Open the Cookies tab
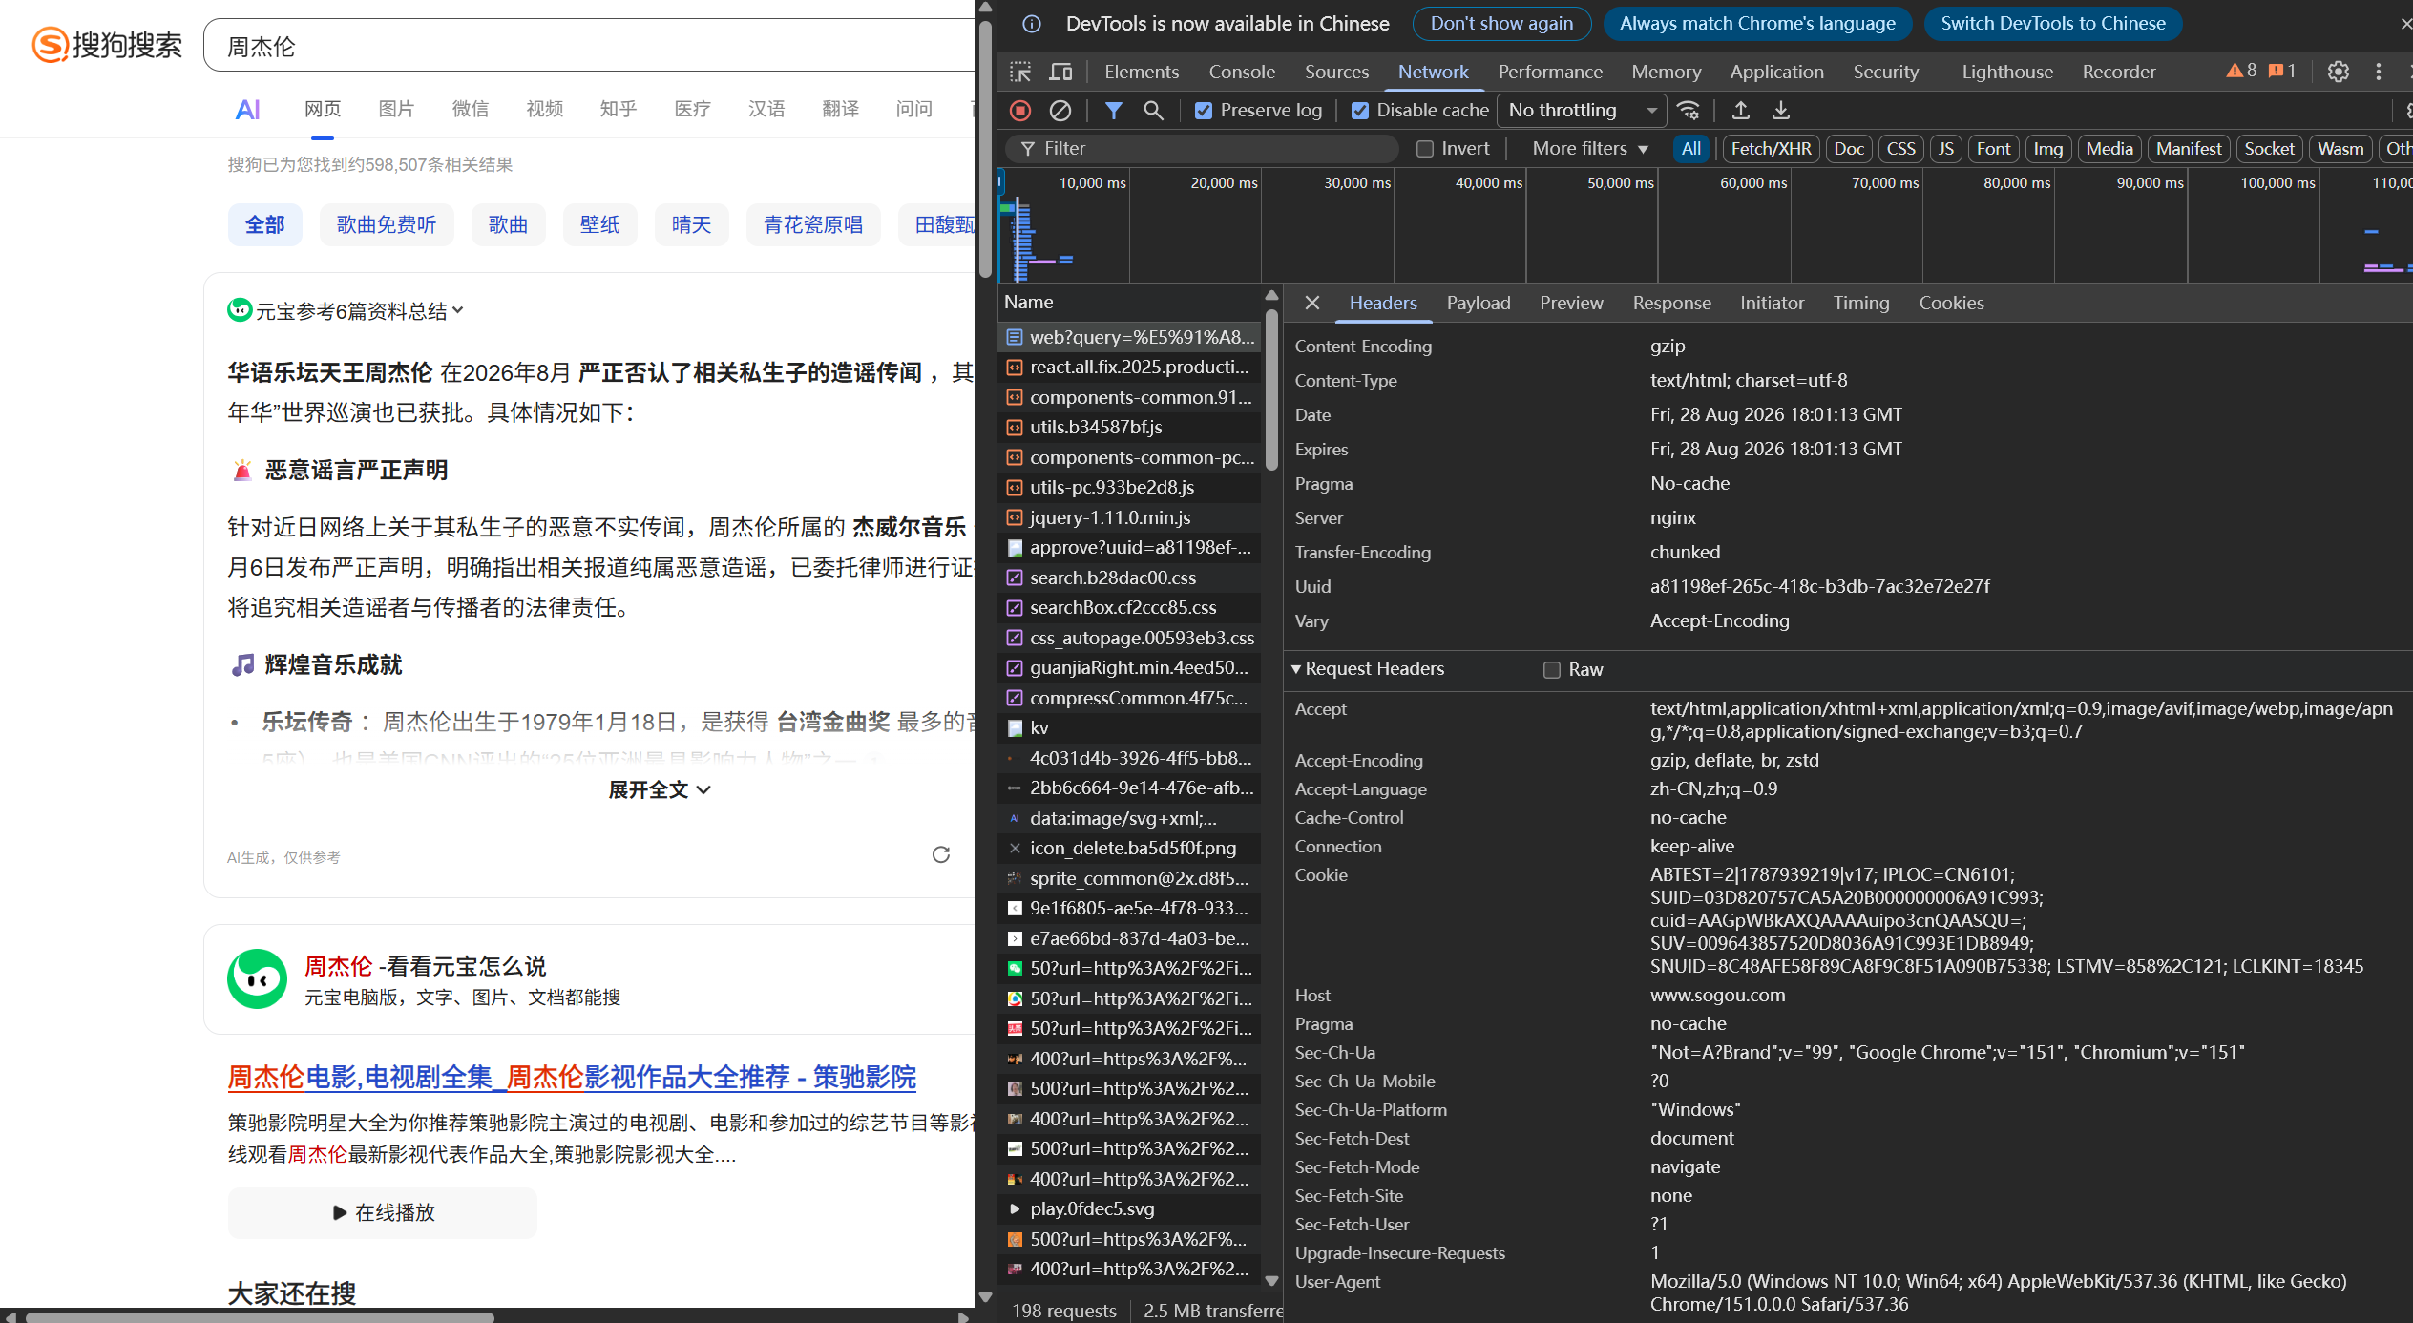This screenshot has height=1323, width=2413. coord(1951,303)
